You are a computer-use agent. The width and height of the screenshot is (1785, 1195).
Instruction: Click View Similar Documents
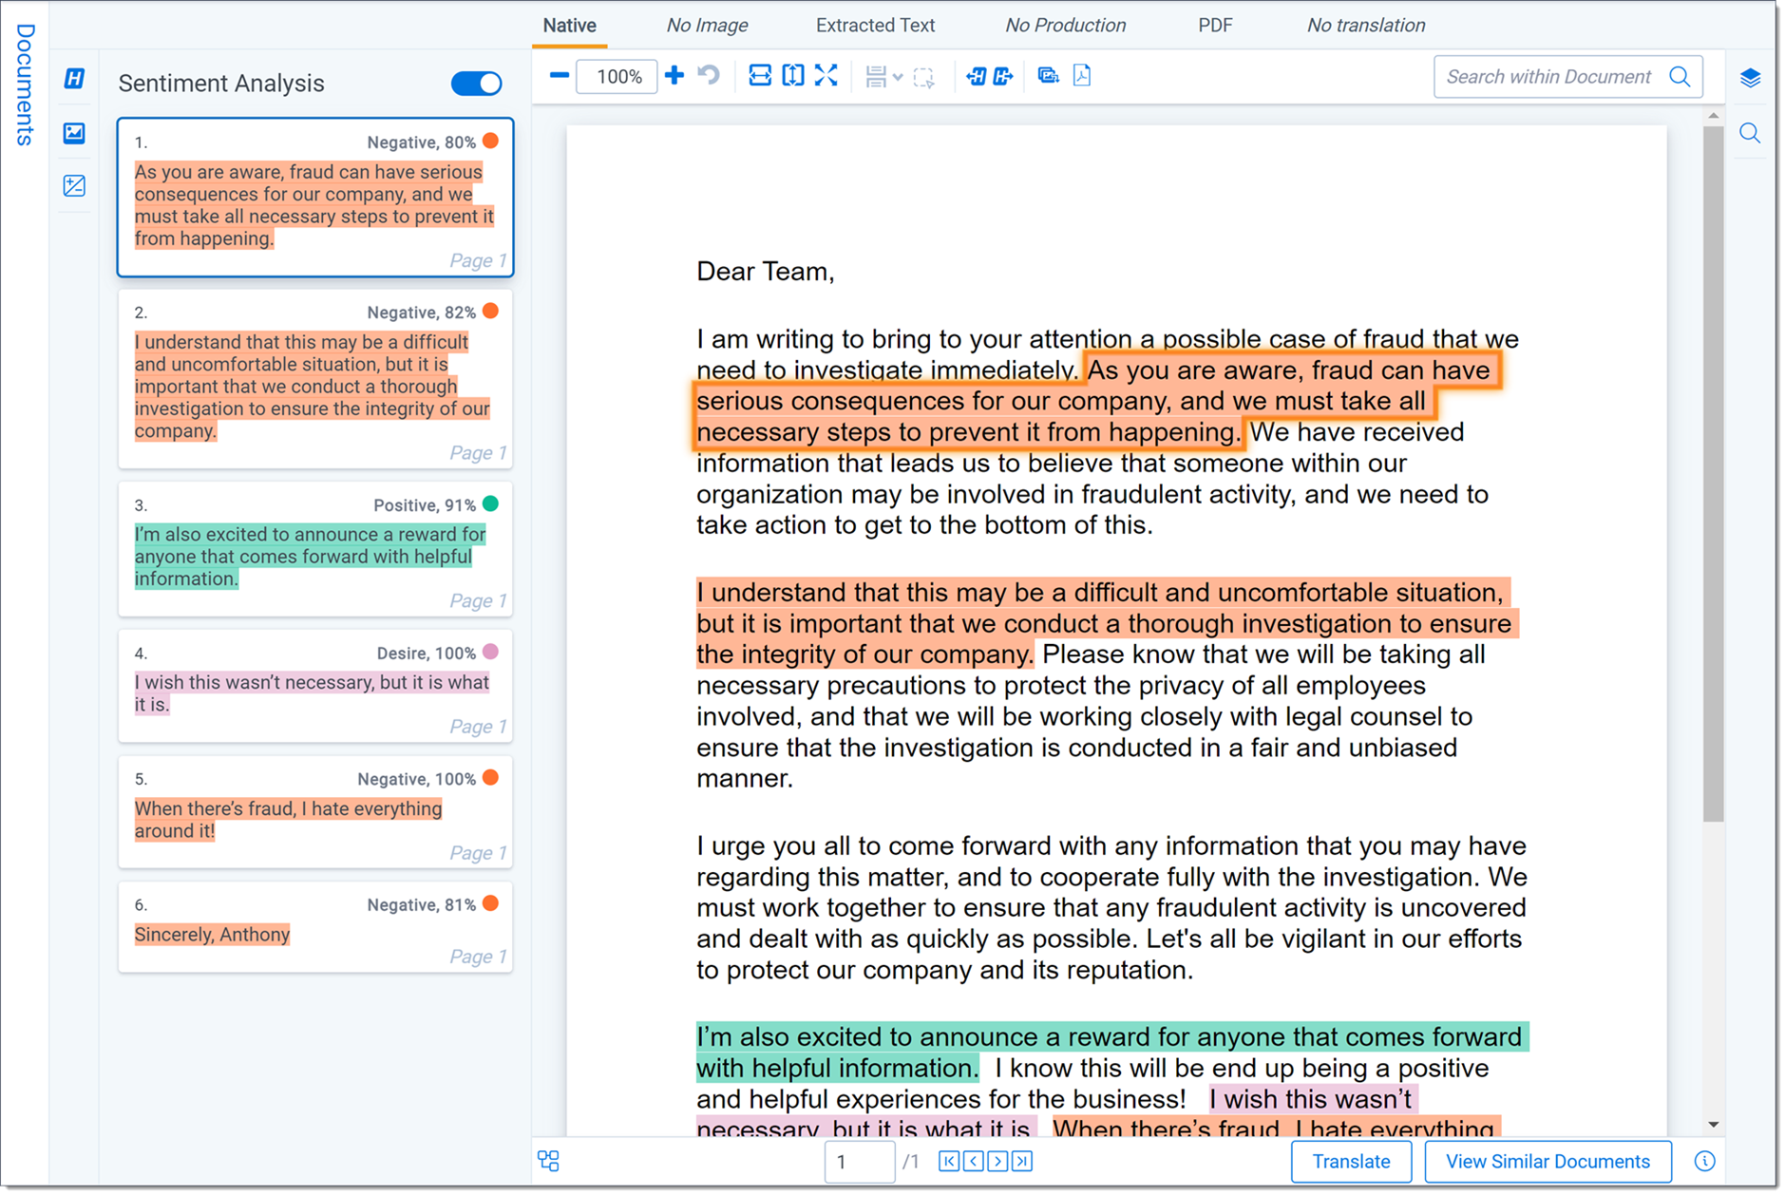(1547, 1161)
